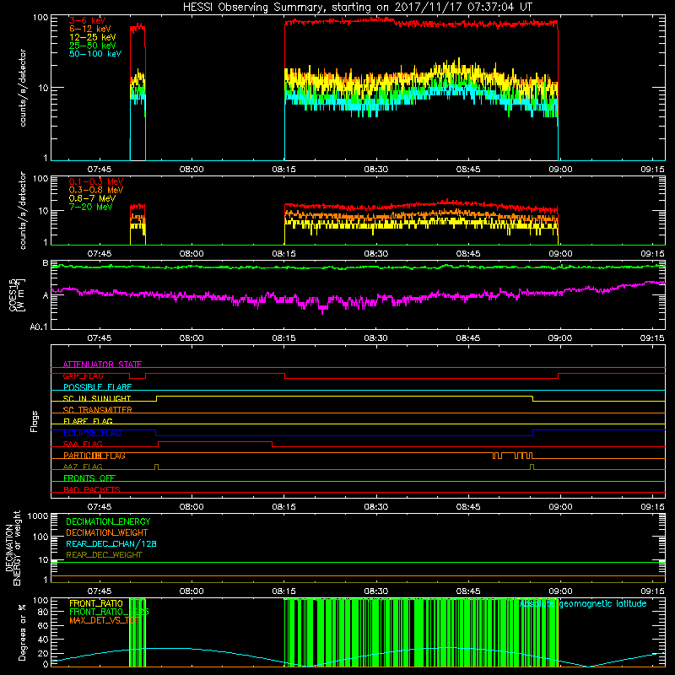Click the FRONTS_OFF flag label
This screenshot has width=675, height=675.
coord(89,478)
